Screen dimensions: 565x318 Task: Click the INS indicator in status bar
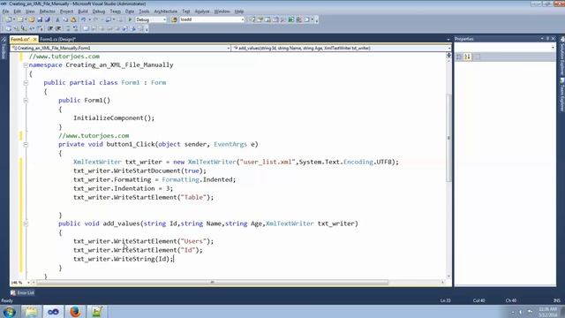coord(557,300)
